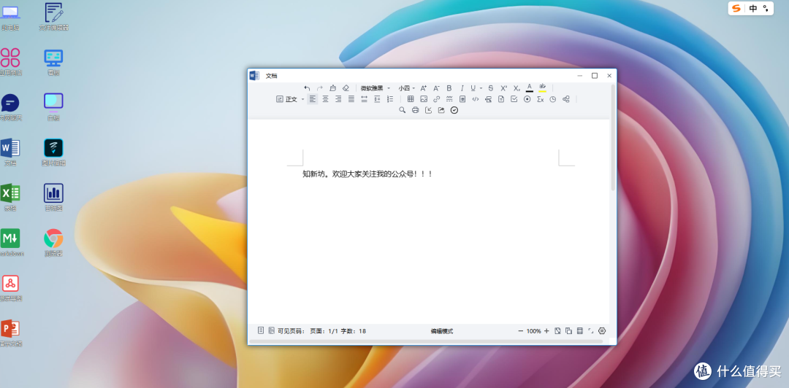
Task: Click the export share icon
Action: click(441, 110)
